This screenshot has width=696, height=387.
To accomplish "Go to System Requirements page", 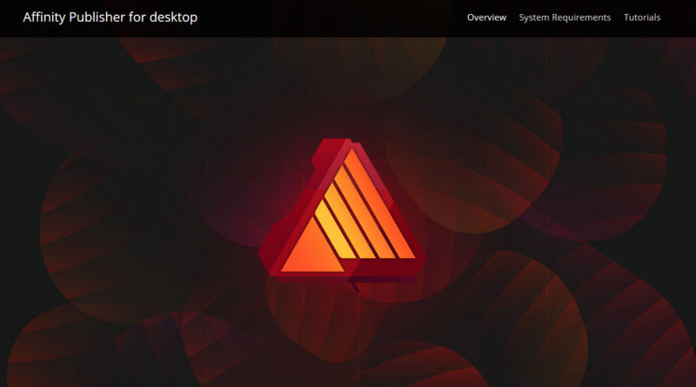I will click(565, 17).
